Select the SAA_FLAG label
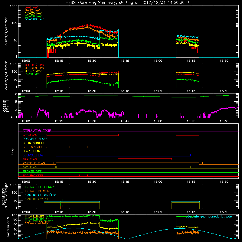 click(30, 159)
